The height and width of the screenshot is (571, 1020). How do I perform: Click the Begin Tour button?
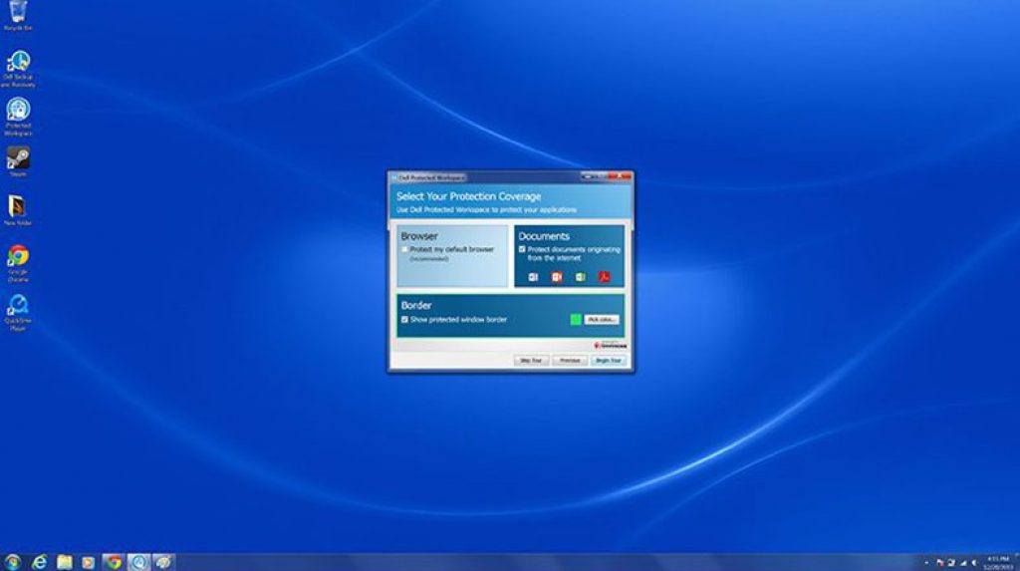(x=609, y=360)
